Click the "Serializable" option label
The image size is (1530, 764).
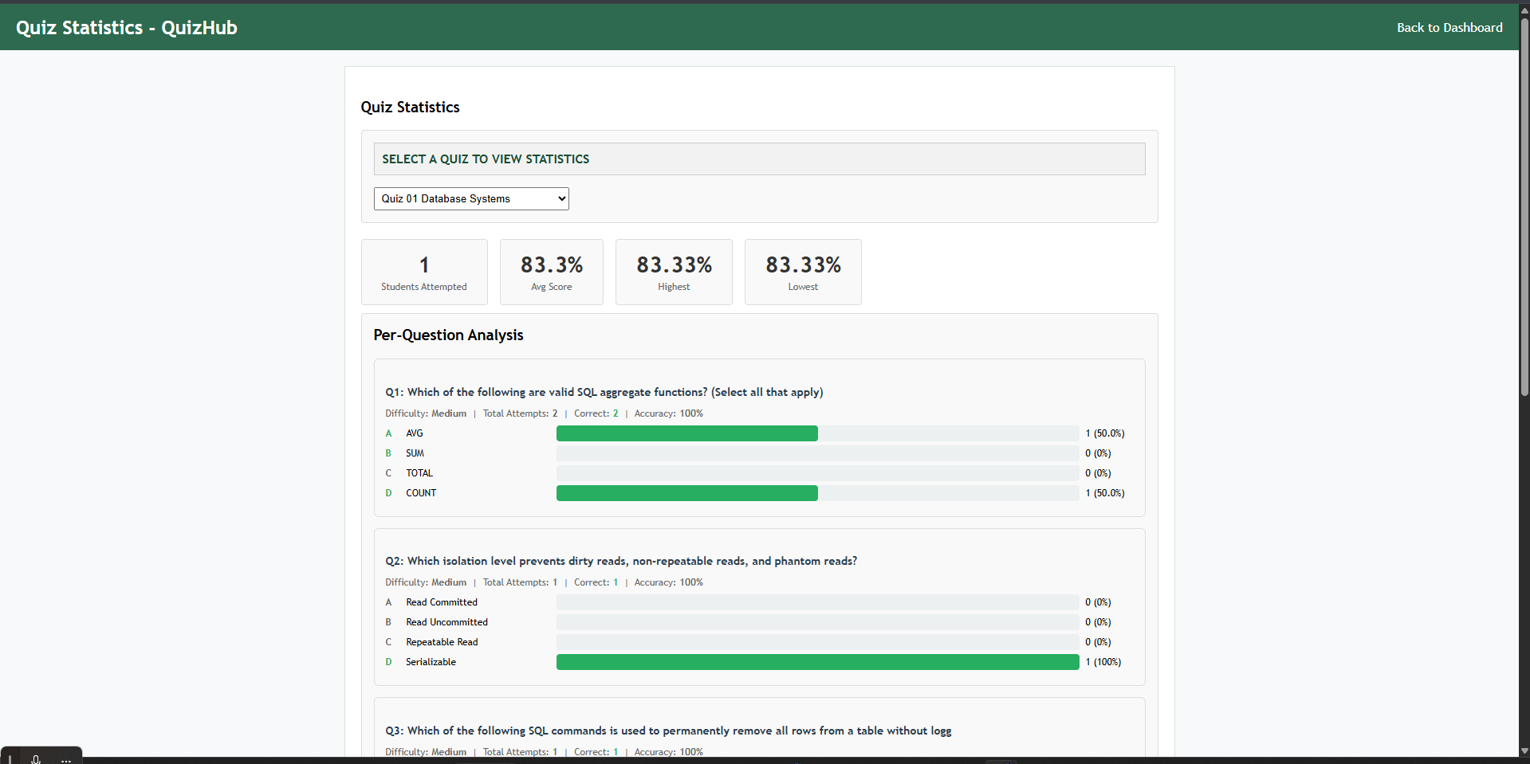[x=431, y=662]
